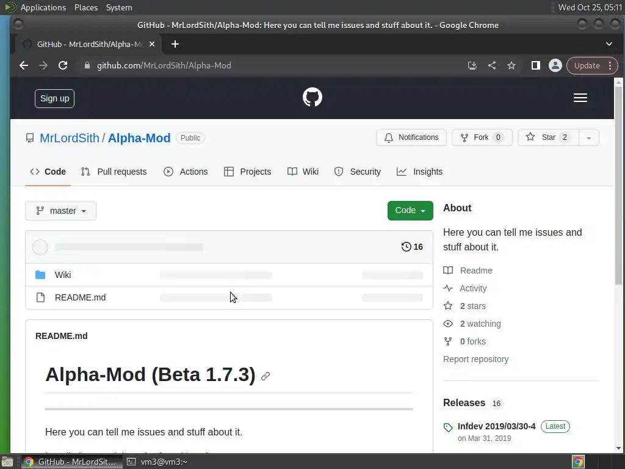This screenshot has height=469, width=625.
Task: Open the System menu
Action: 119,7
